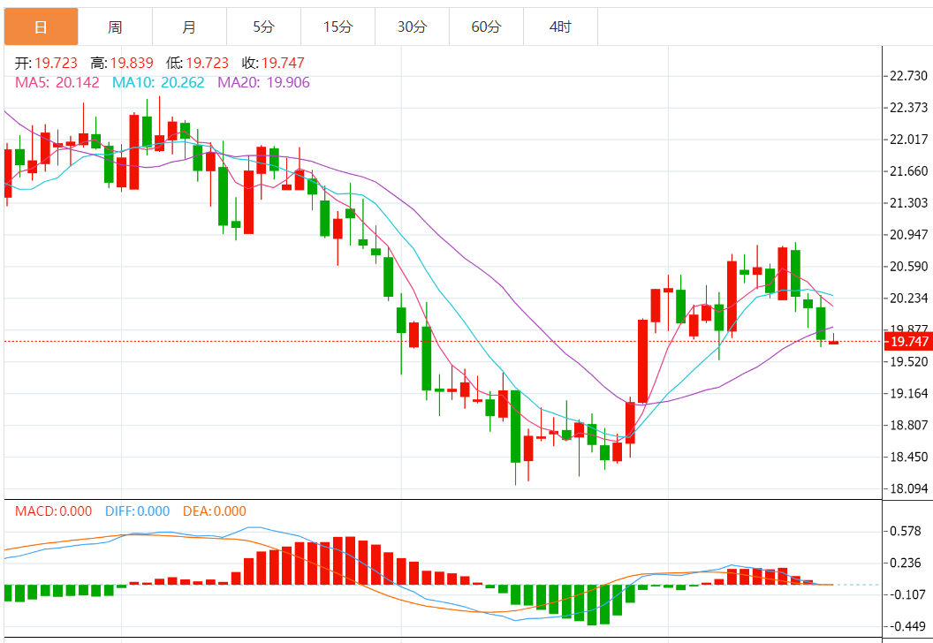Click the 20.947 price axis label

pos(908,234)
